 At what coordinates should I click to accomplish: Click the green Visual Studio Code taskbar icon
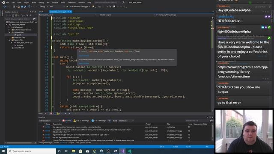pos(129,151)
